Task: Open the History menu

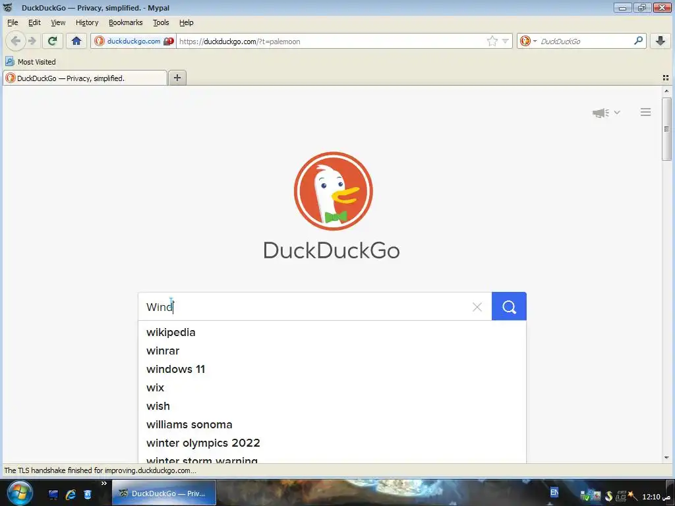Action: click(87, 22)
